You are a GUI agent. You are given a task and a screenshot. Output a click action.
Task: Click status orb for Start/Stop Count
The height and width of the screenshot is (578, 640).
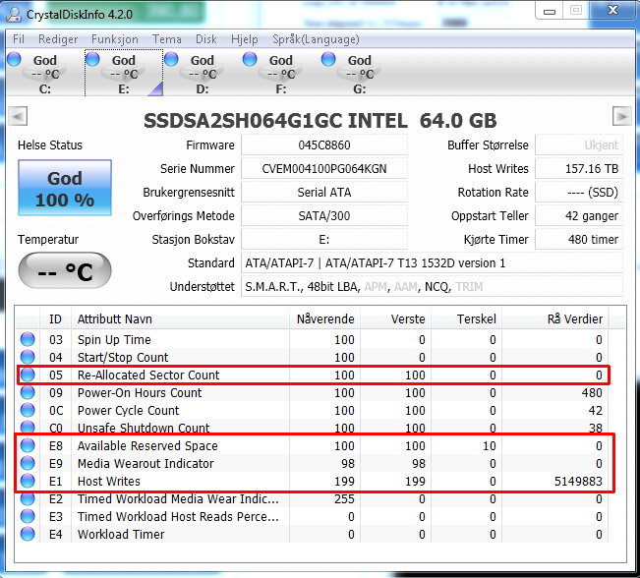tap(28, 357)
